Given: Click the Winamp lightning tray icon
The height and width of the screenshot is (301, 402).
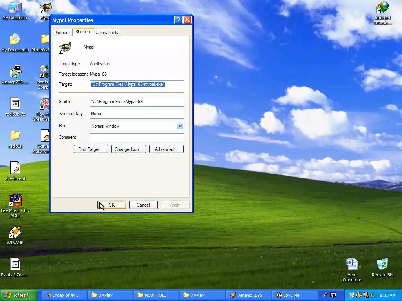Looking at the screenshot, I should [359, 295].
